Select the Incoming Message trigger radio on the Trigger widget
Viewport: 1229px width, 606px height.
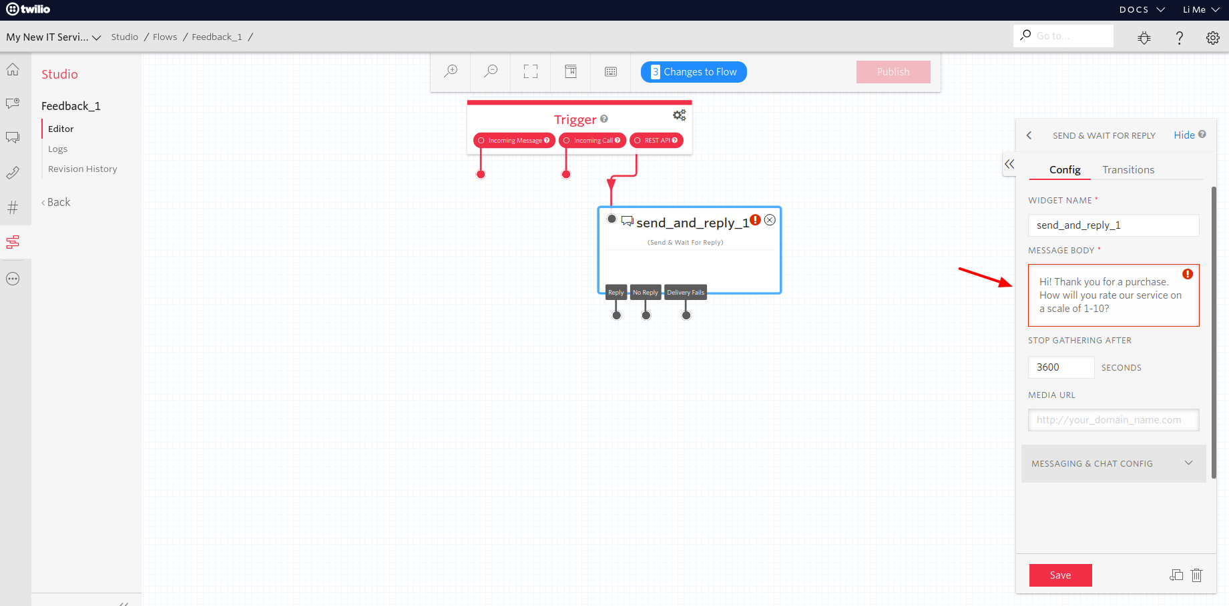[x=482, y=140]
